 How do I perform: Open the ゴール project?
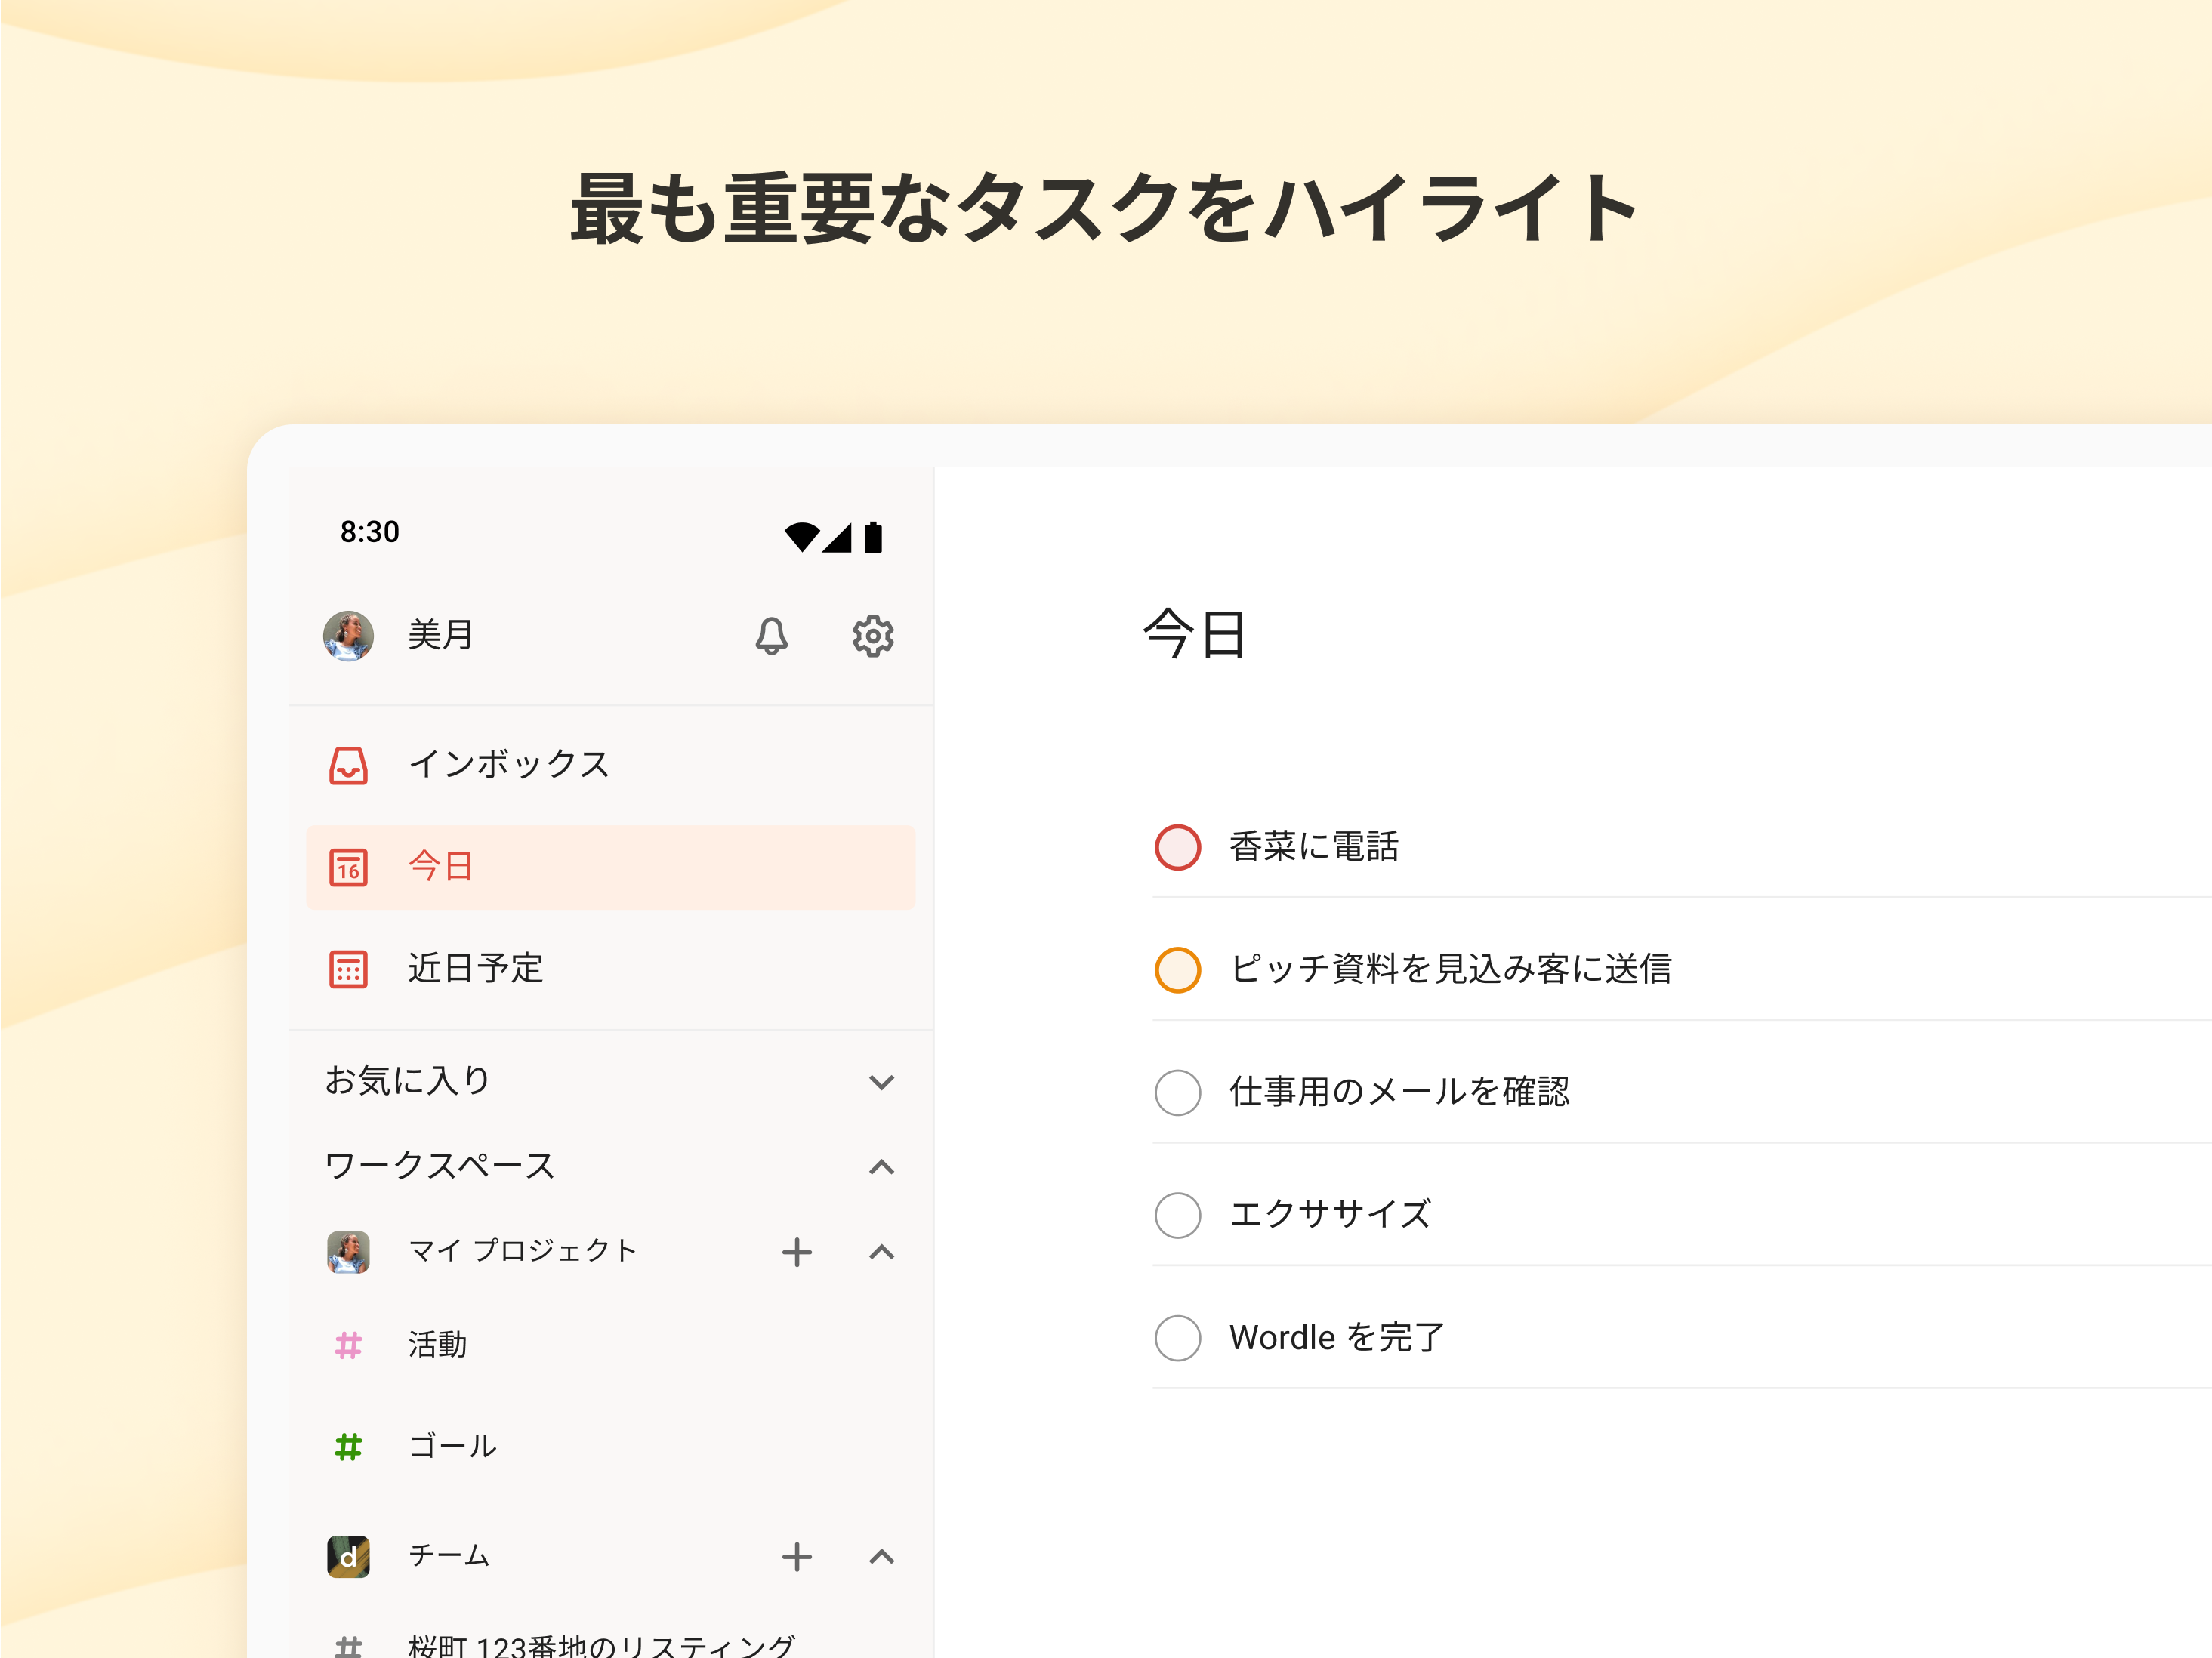tap(611, 1447)
